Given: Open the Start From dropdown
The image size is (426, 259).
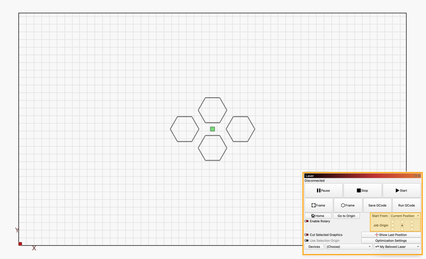Looking at the screenshot, I should point(405,216).
